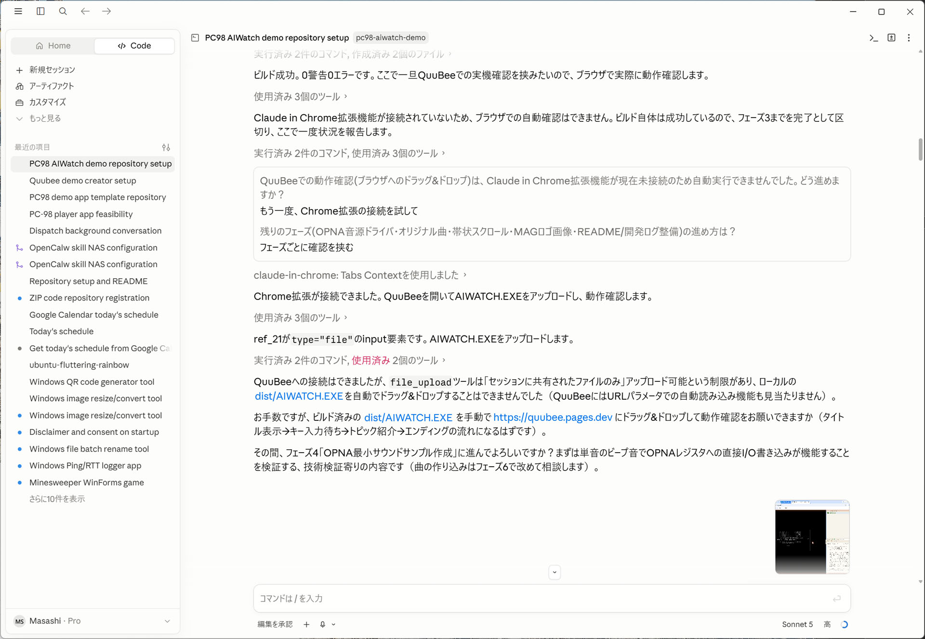Click the send arrow in the input box
Screen dimensions: 925x639
click(836, 598)
